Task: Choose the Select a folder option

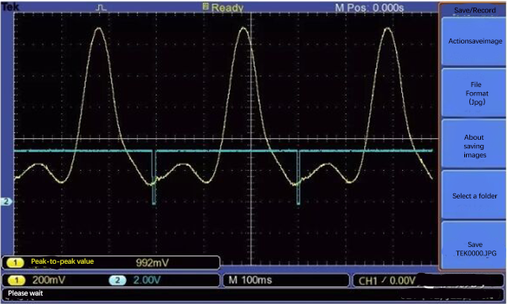Action: click(x=473, y=196)
